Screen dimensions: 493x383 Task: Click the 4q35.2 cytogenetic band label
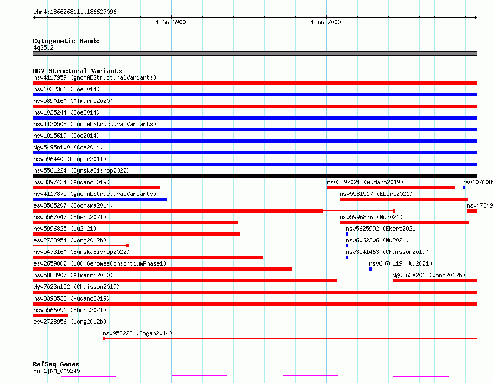pyautogui.click(x=43, y=48)
